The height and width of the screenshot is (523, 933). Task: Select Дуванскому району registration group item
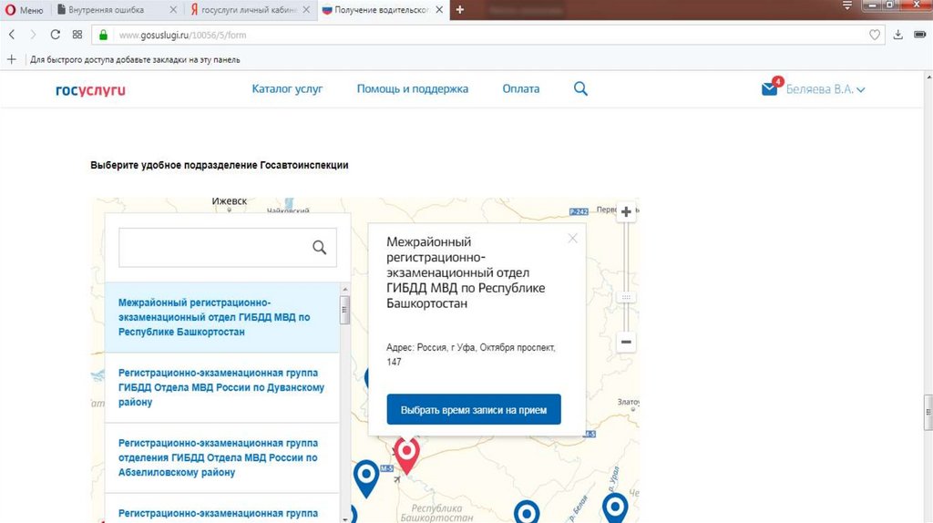click(221, 387)
